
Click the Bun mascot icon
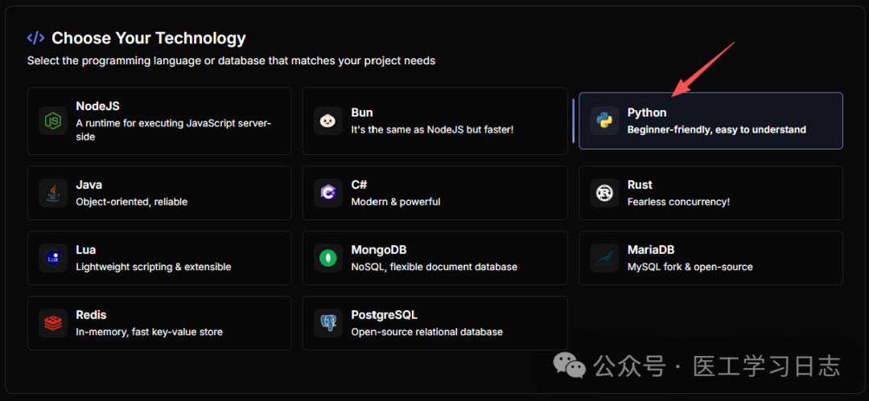(328, 121)
